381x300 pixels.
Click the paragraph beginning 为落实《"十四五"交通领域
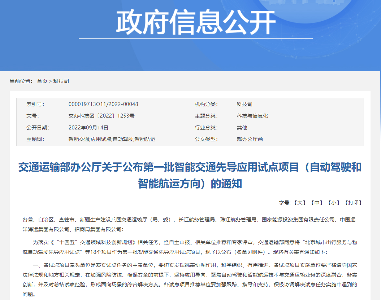coord(190,247)
